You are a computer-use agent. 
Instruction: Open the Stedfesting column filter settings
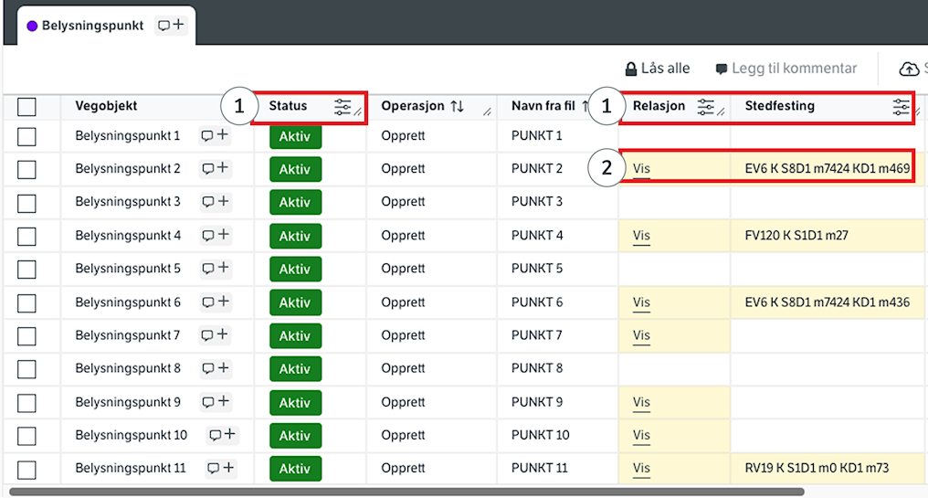[x=902, y=107]
